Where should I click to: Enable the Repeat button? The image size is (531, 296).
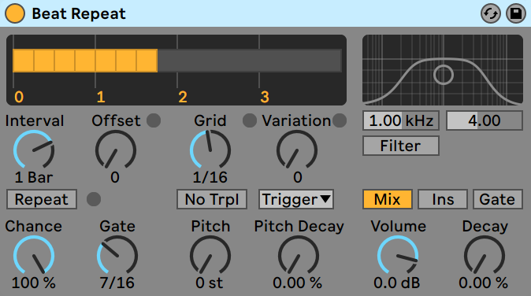click(x=42, y=199)
